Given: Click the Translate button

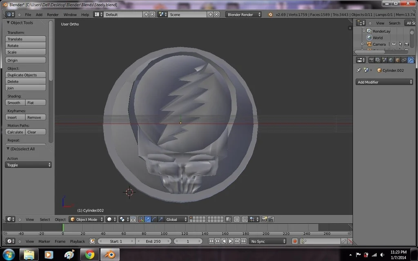Looking at the screenshot, I should [26, 39].
